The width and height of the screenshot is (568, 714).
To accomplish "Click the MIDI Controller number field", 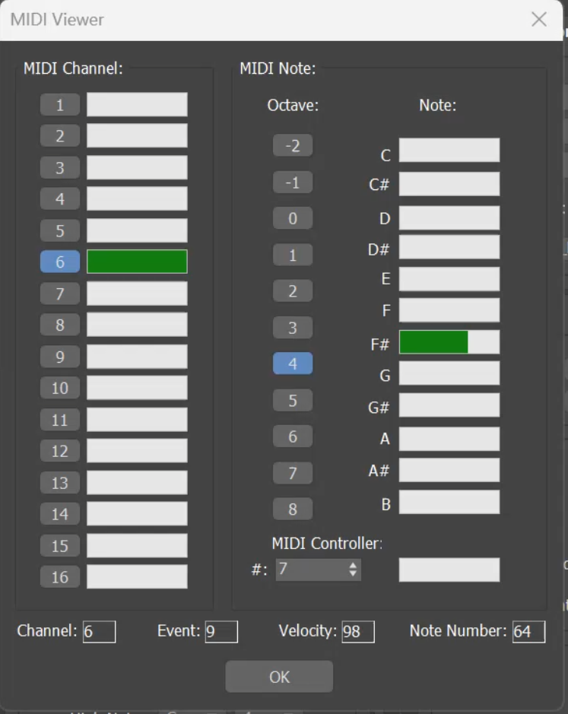I will pyautogui.click(x=310, y=570).
